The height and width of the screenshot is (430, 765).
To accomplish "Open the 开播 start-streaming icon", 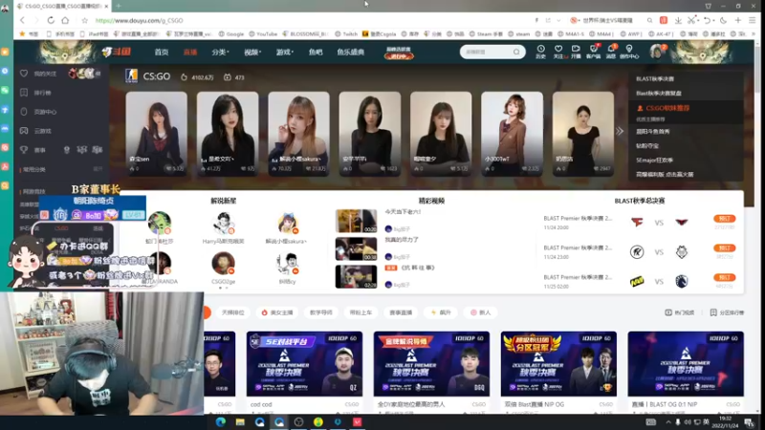I will [576, 52].
